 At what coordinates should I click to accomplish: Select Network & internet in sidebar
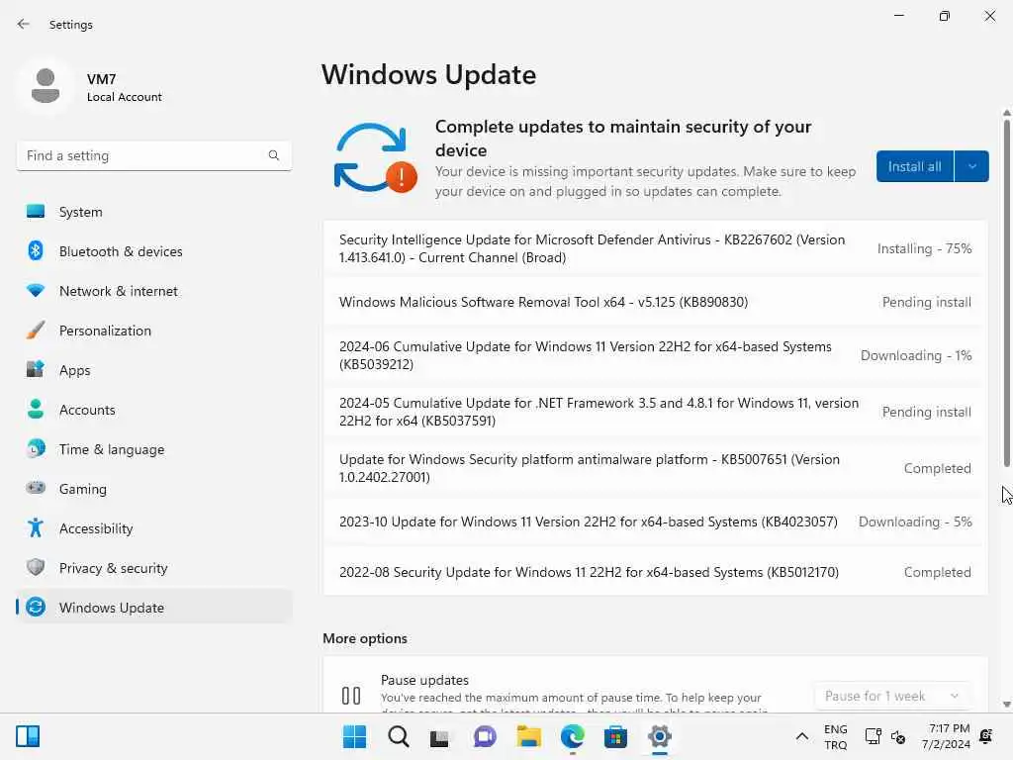click(153, 291)
